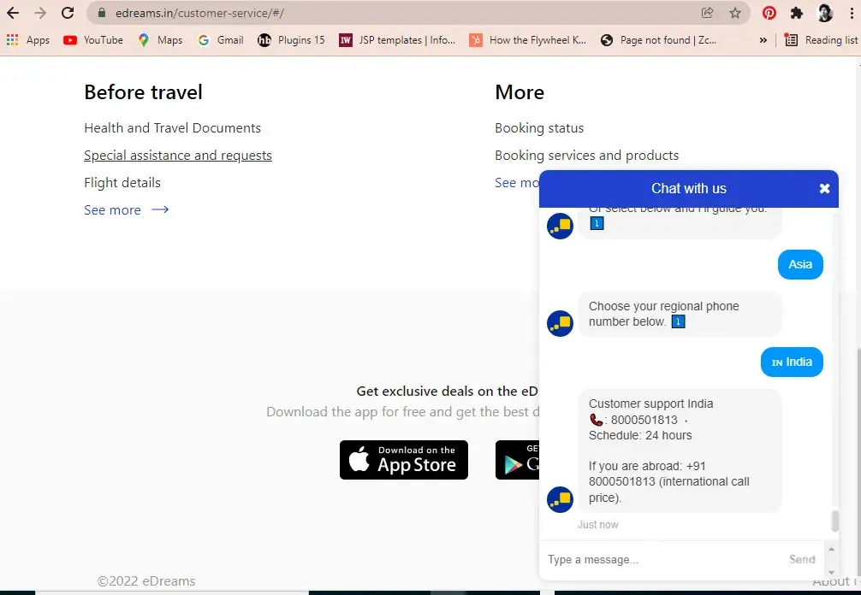Open Health and Travel Documents

(x=172, y=127)
